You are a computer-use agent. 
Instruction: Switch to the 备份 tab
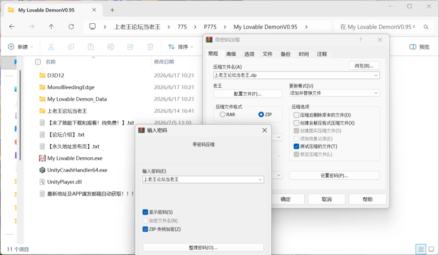pyautogui.click(x=286, y=54)
